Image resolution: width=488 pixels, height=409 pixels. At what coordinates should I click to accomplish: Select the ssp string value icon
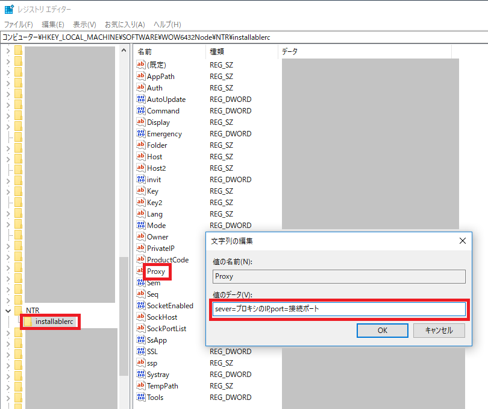pos(141,363)
